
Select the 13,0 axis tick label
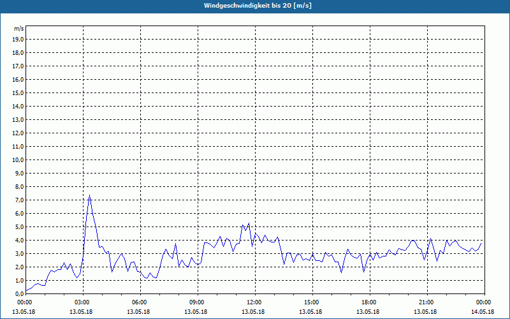tap(18, 120)
